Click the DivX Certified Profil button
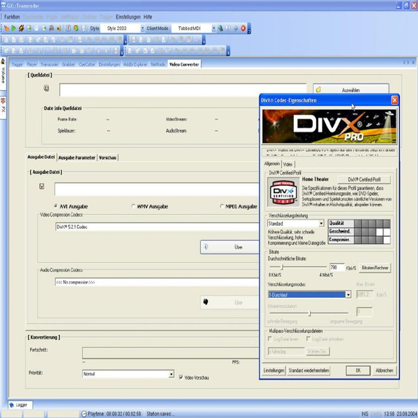The height and width of the screenshot is (418, 418). 364,180
